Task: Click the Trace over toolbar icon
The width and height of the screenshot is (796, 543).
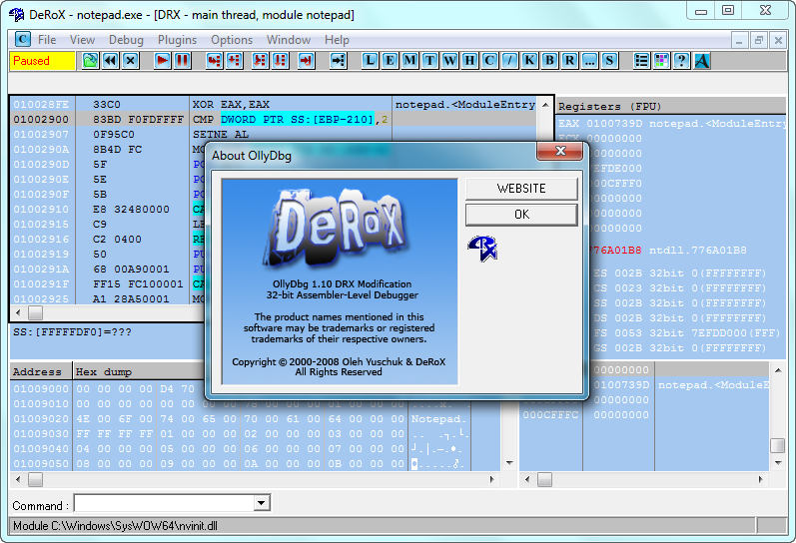Action: point(281,61)
